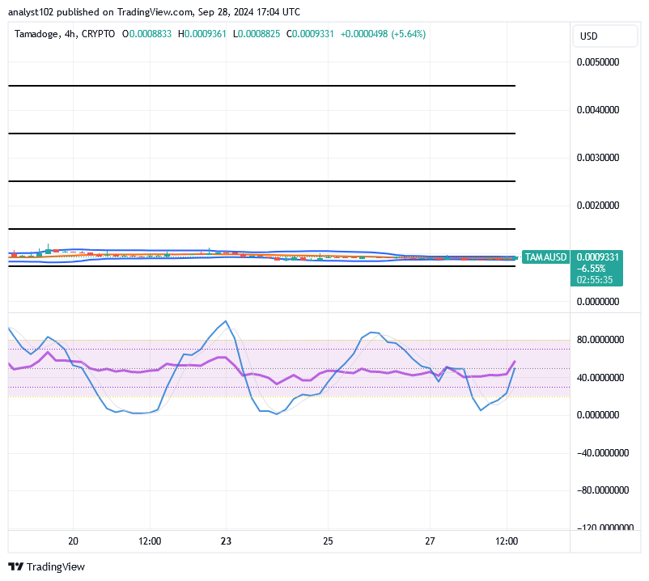This screenshot has height=581, width=649.
Task: Open the USD currency selector
Action: 604,36
